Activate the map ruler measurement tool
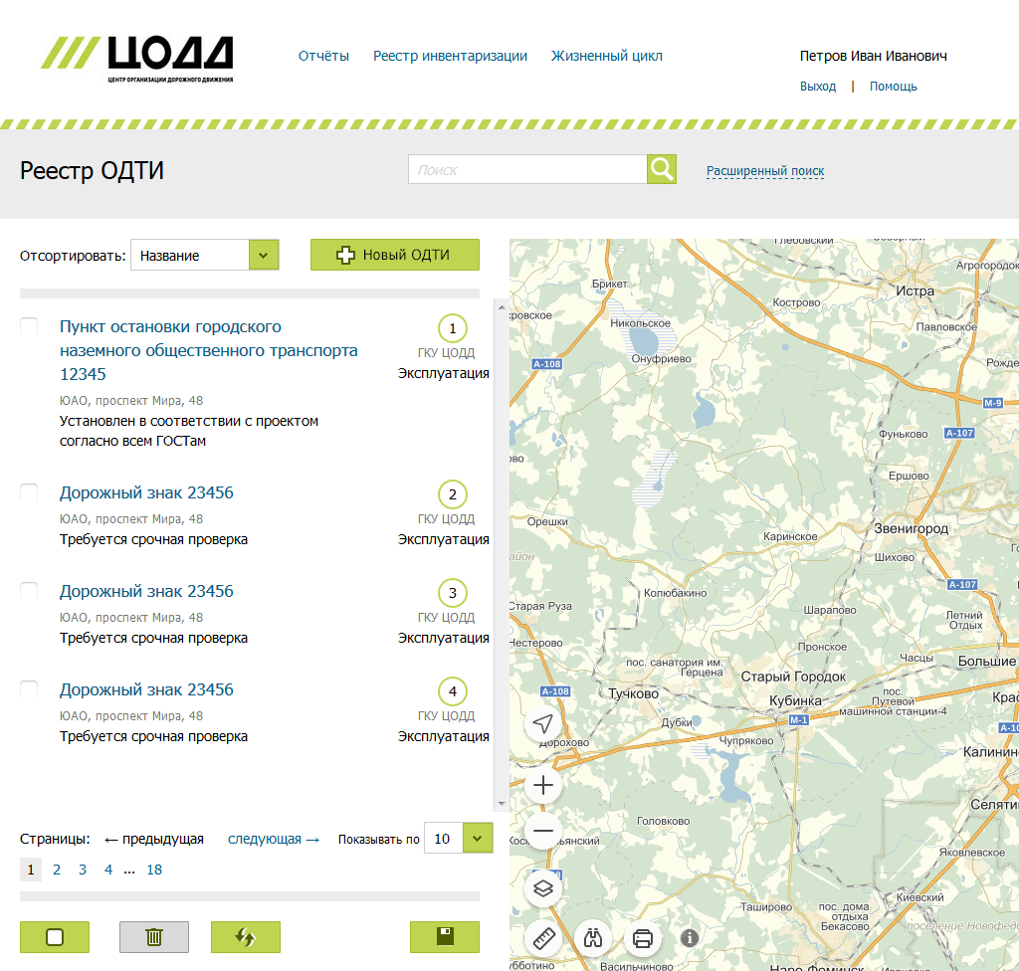Image resolution: width=1019 pixels, height=971 pixels. pos(543,938)
